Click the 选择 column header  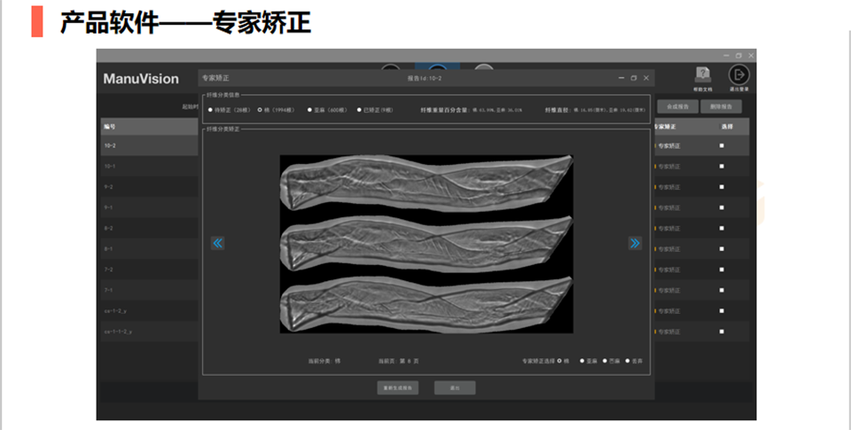tap(727, 127)
